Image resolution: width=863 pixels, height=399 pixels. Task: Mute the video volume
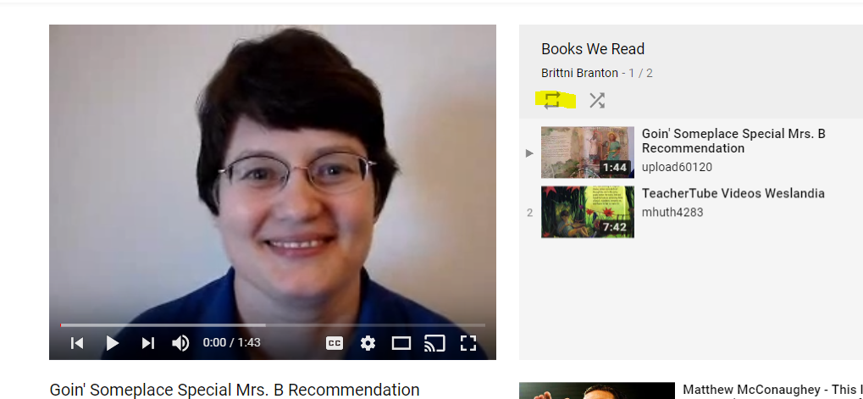[180, 343]
